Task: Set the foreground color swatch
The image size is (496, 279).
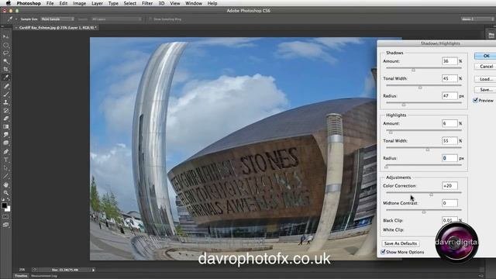Action: click(x=4, y=205)
